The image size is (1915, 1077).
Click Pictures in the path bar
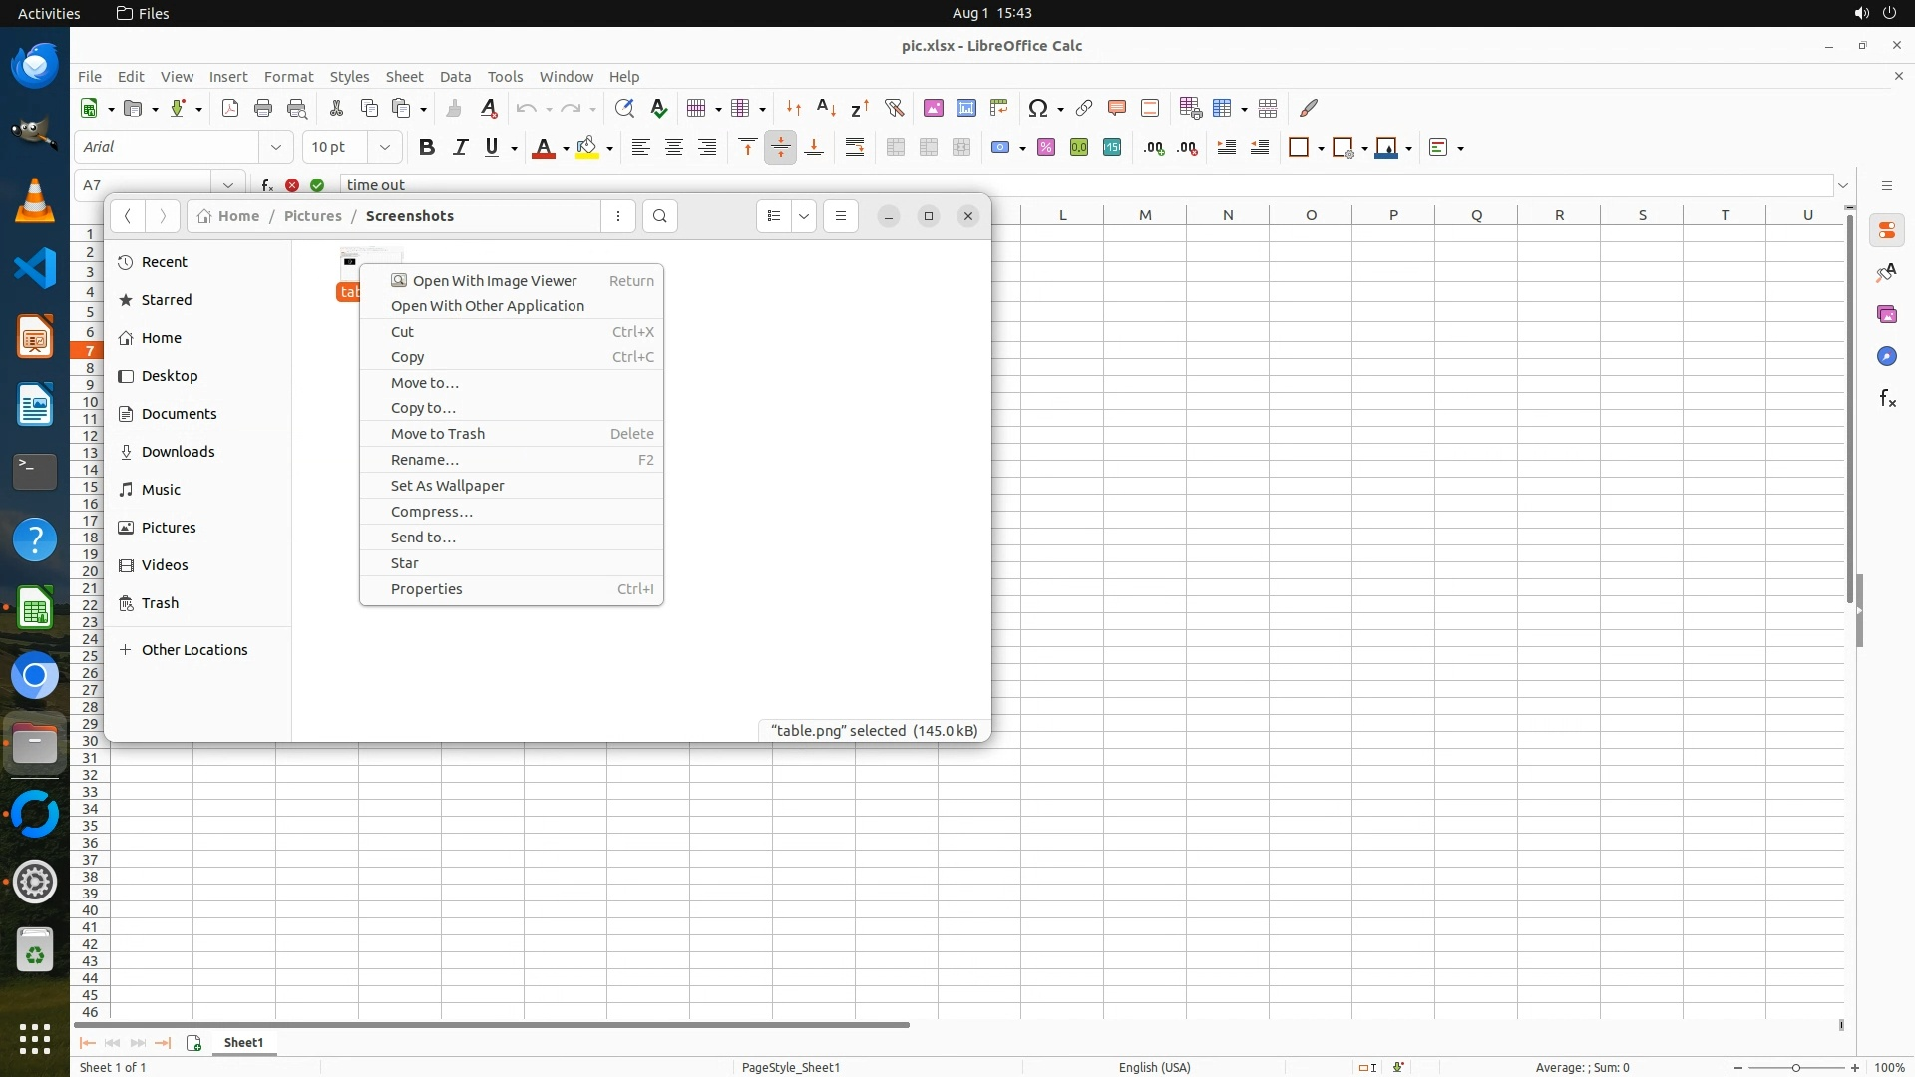point(312,216)
